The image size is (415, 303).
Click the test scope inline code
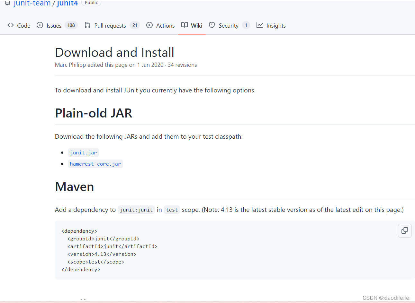[172, 210]
